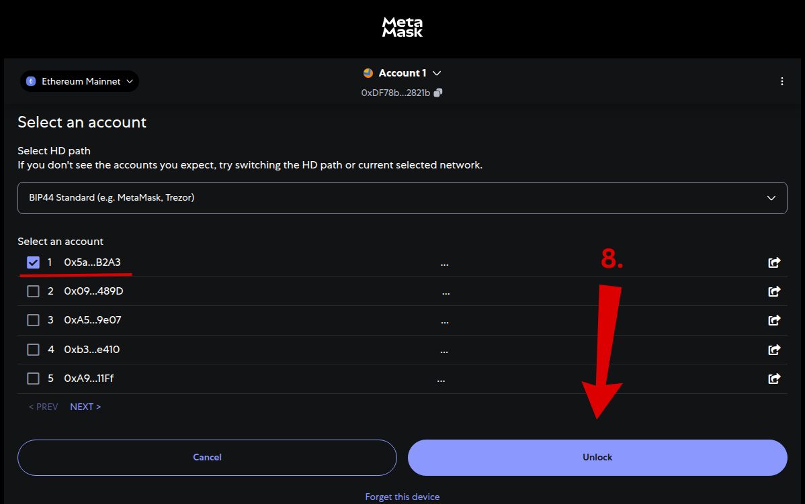Check the checkbox for account 2
Image resolution: width=805 pixels, height=504 pixels.
(33, 291)
